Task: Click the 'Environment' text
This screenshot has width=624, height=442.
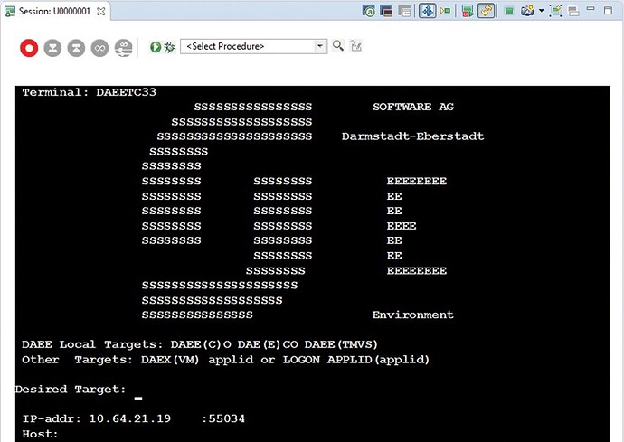Action: point(412,315)
